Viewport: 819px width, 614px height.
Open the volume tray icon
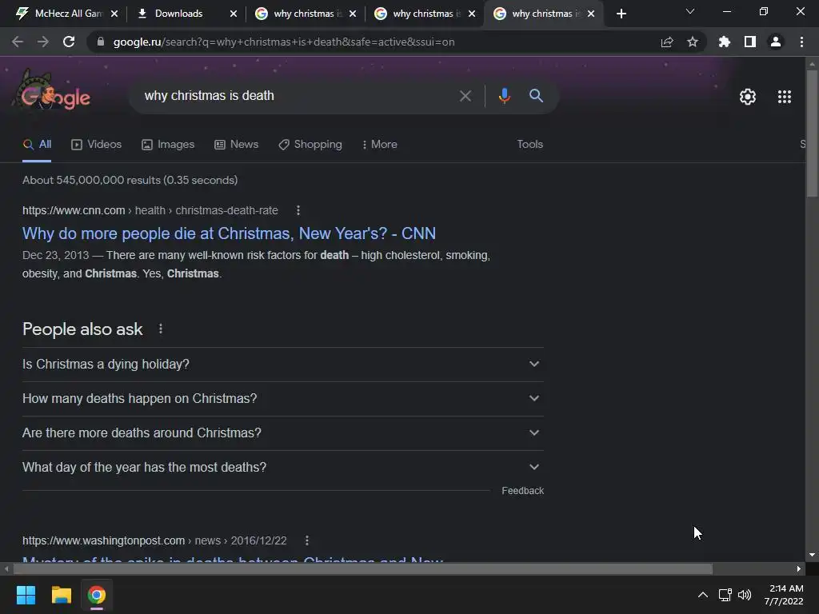745,595
